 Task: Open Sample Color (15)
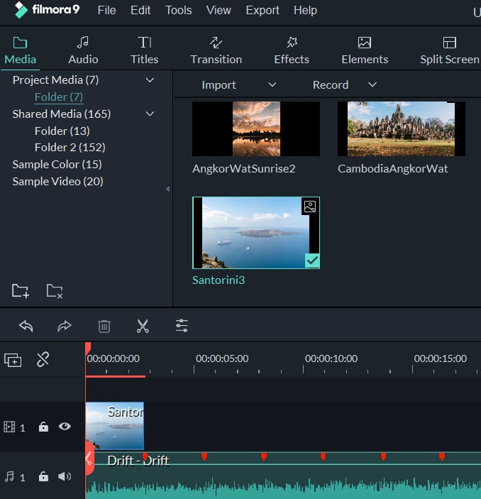[x=57, y=165]
